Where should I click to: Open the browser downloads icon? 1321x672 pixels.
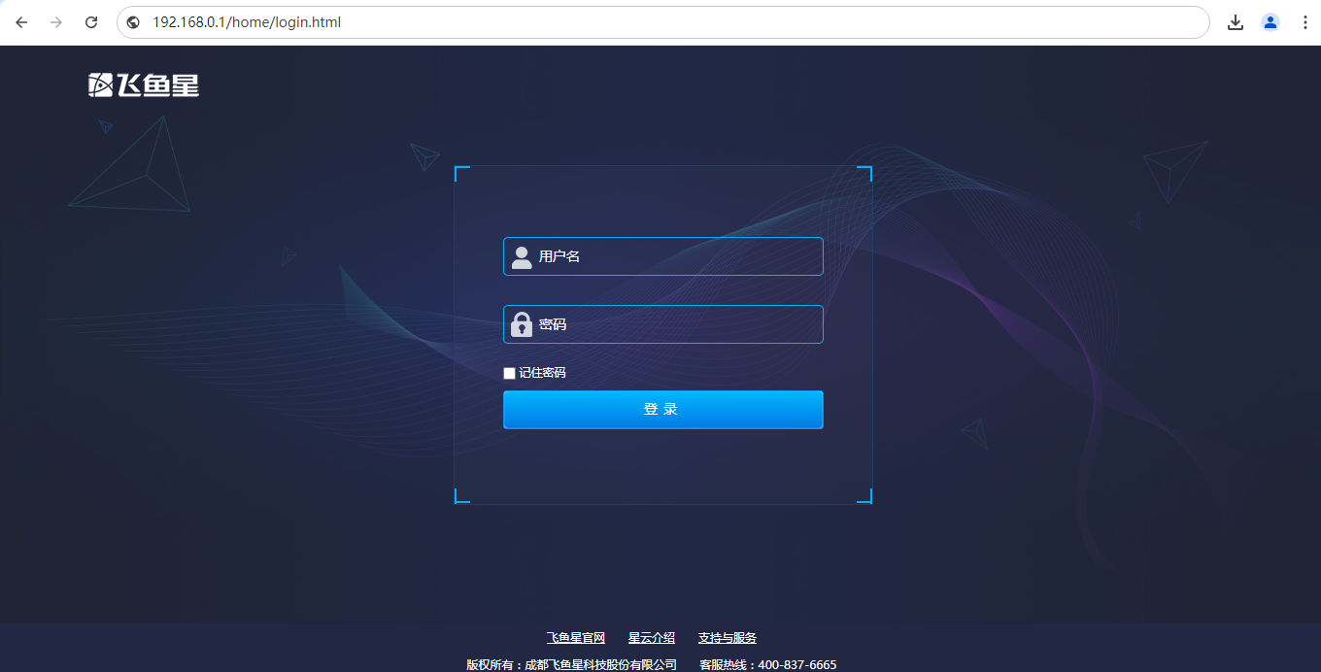(1236, 22)
